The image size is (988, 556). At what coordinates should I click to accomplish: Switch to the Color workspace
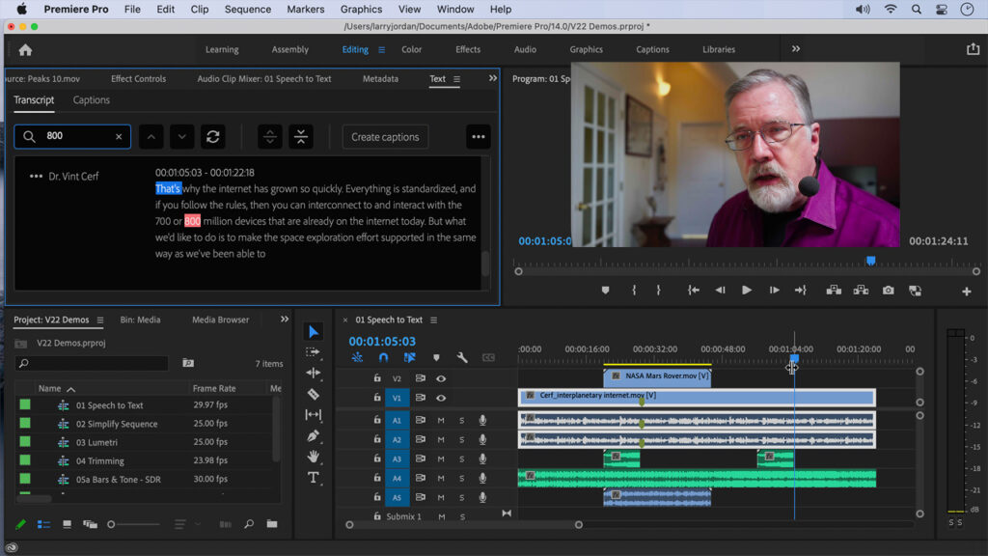(x=411, y=49)
